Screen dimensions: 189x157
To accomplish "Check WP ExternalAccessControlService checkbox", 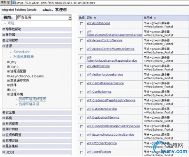I will point(81,135).
